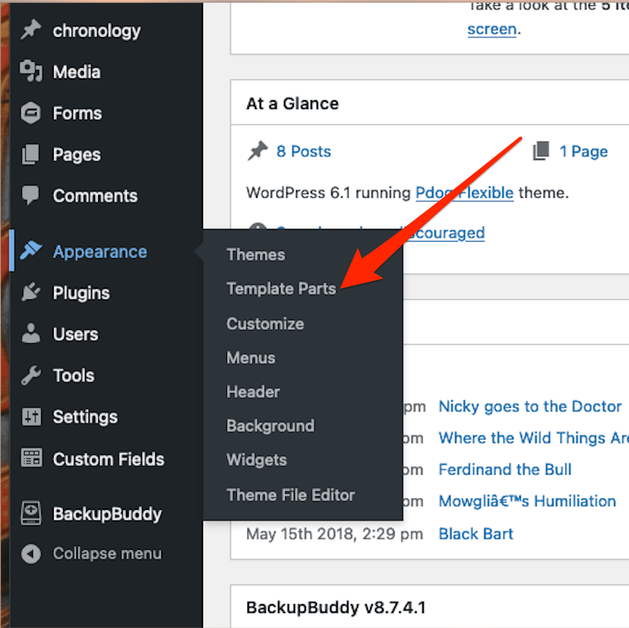Click the Comments speech bubble icon
629x628 pixels.
coord(31,196)
